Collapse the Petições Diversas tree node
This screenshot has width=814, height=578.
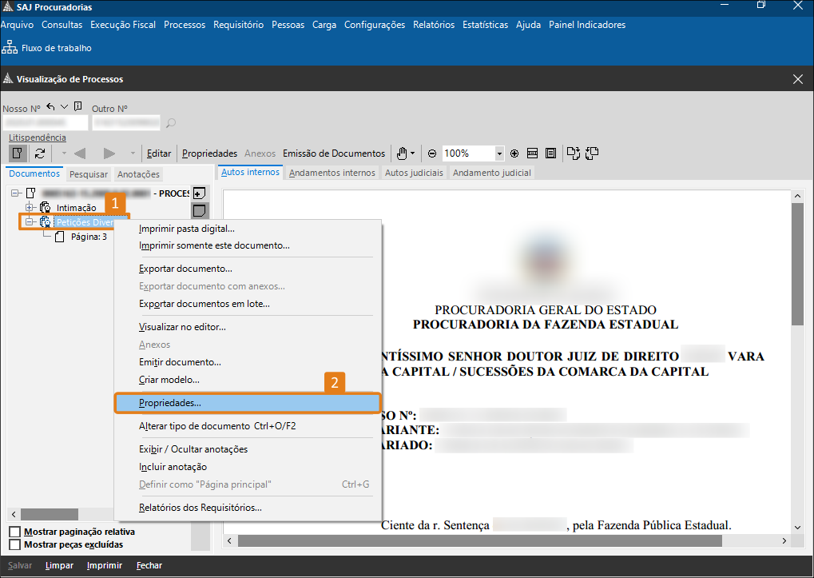tap(30, 222)
